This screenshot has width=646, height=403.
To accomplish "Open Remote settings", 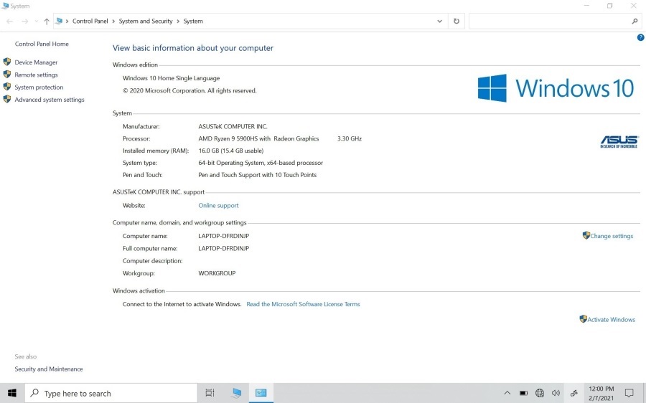I will [x=37, y=75].
